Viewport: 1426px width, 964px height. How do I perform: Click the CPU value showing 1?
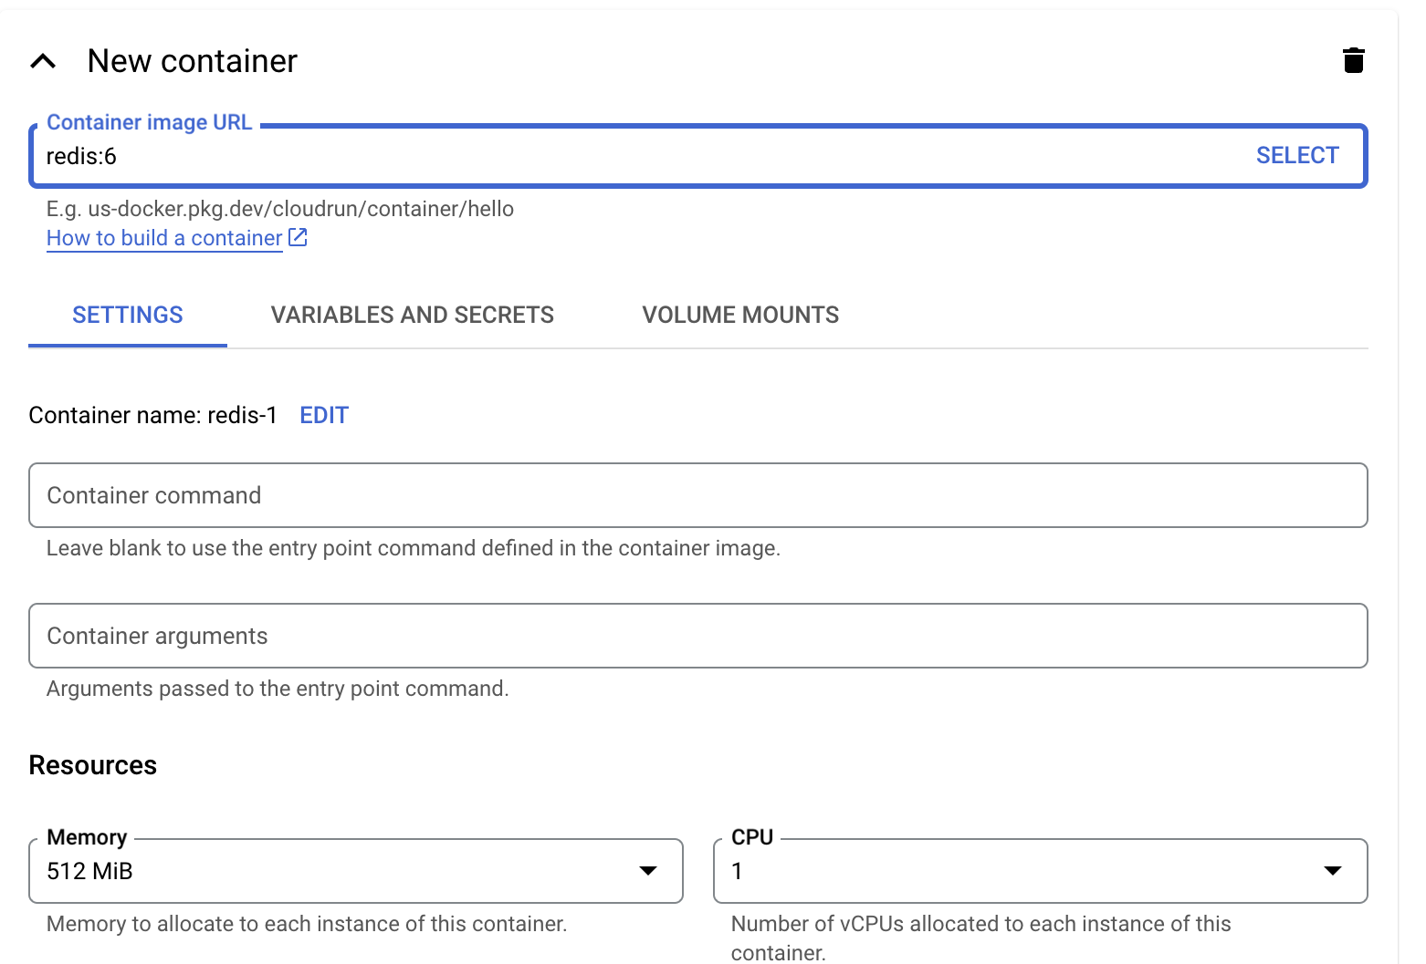click(737, 872)
